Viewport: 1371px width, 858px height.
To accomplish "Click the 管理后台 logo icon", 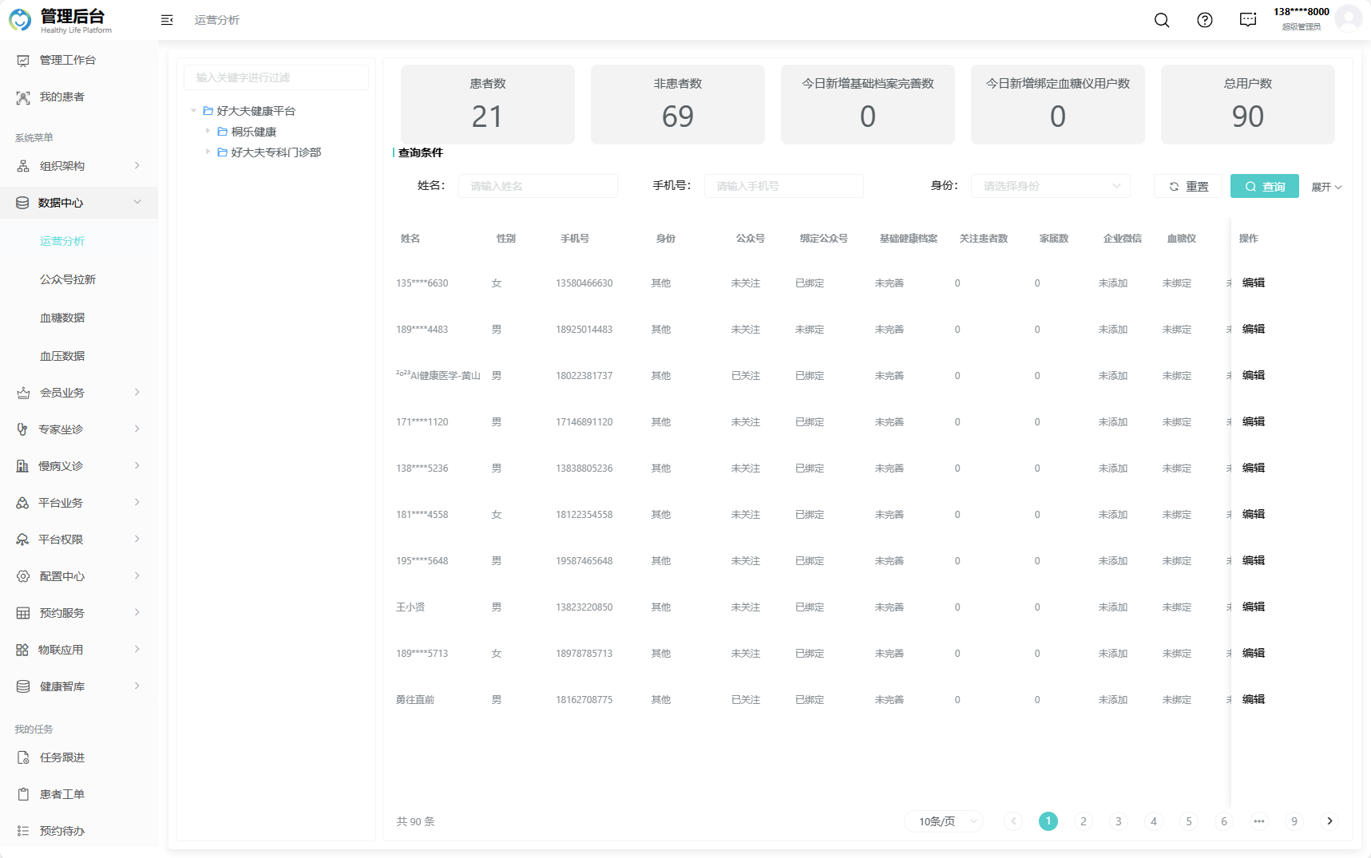I will click(x=20, y=19).
